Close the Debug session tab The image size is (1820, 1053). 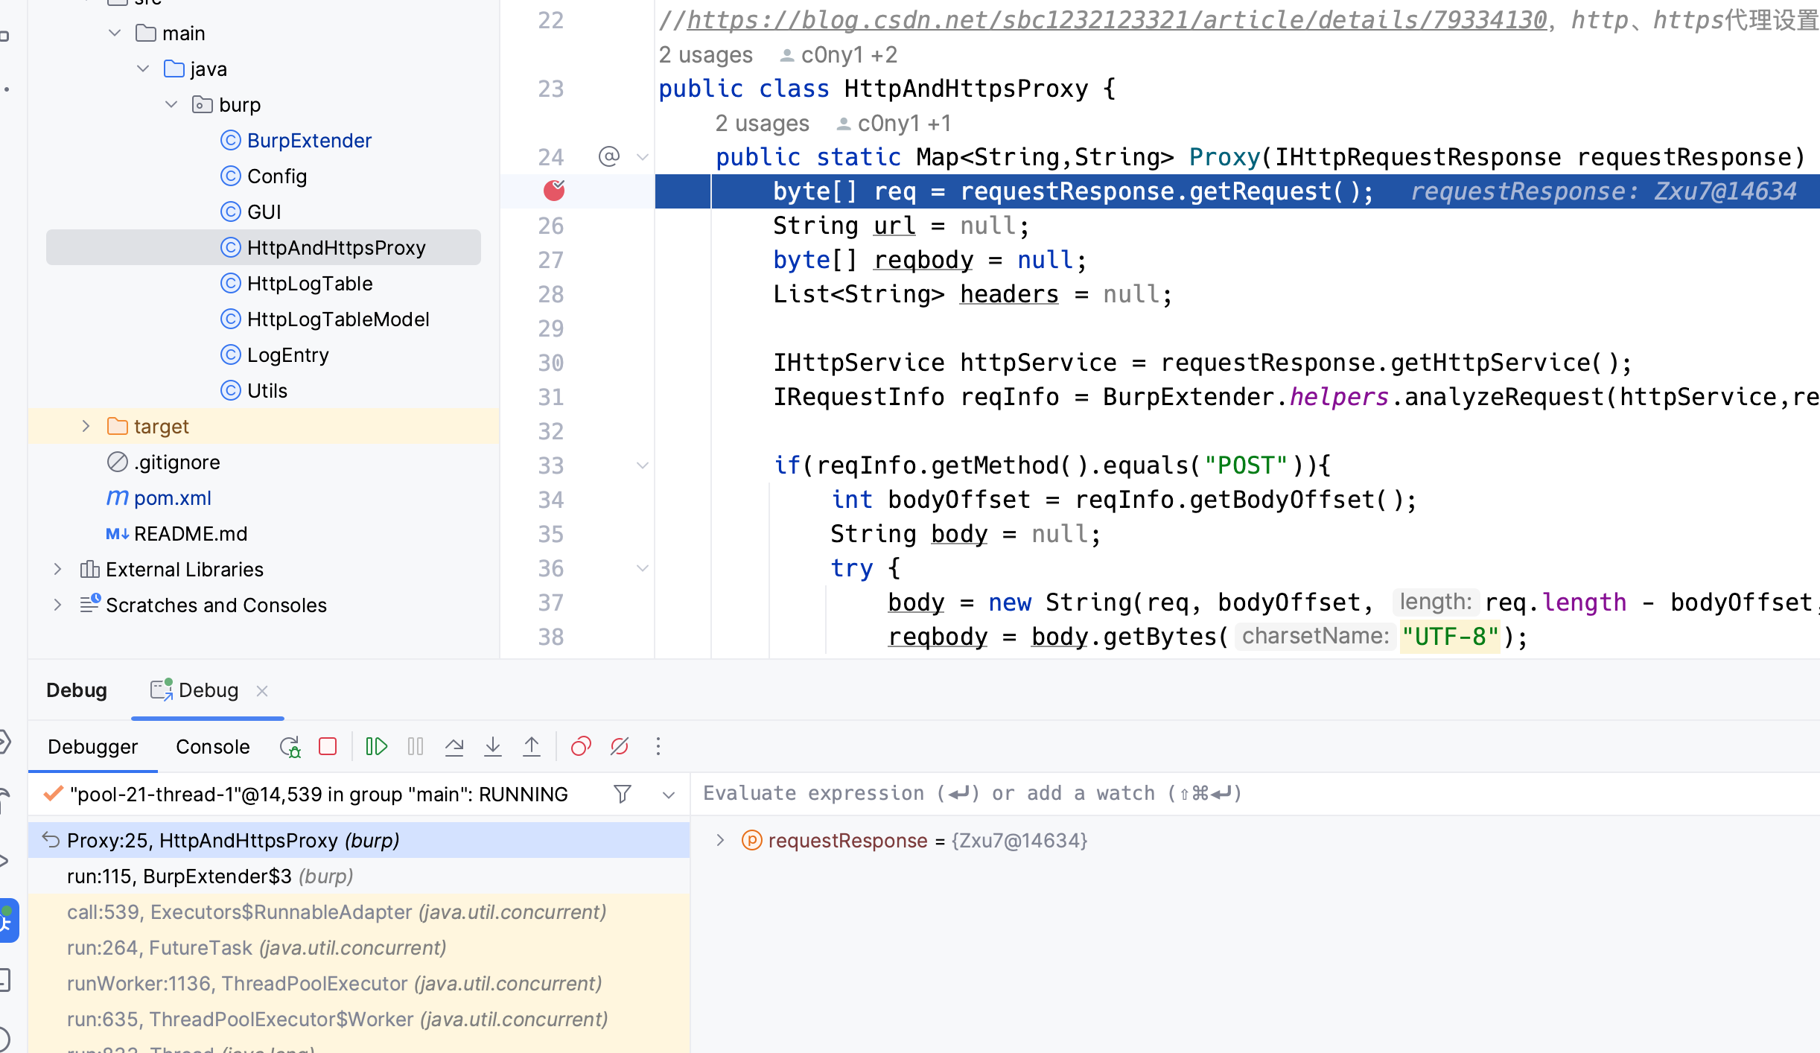click(x=262, y=690)
